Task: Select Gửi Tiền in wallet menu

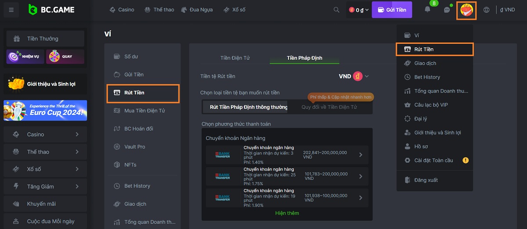Action: click(x=143, y=75)
